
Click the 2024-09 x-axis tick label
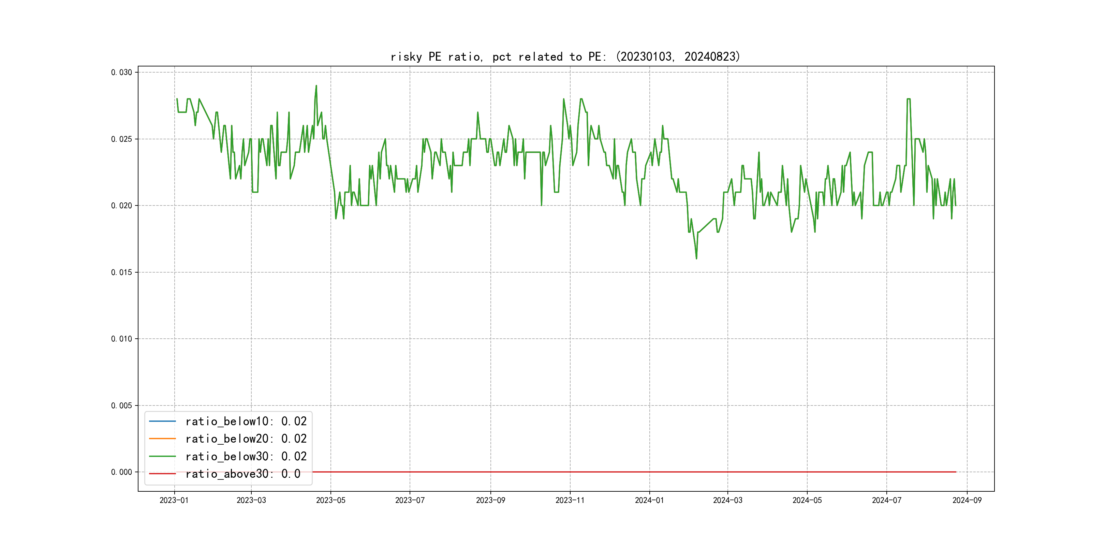(x=967, y=501)
